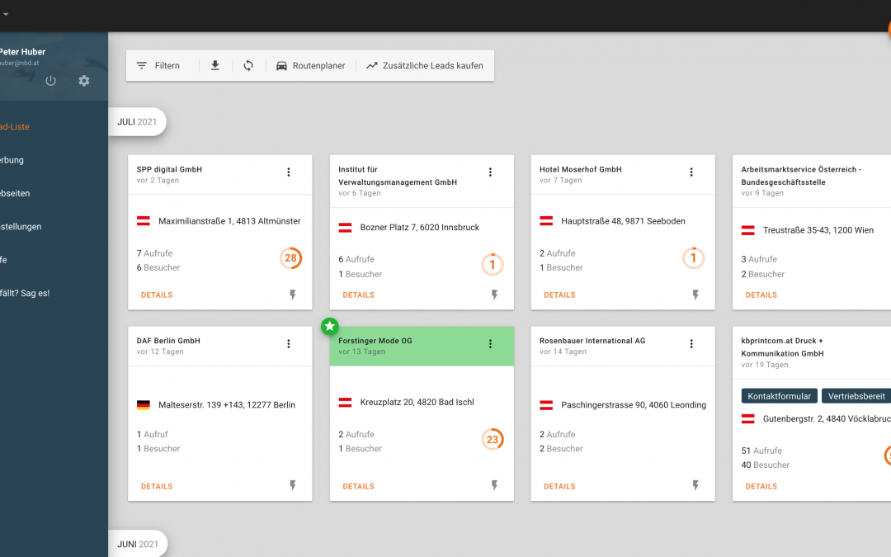This screenshot has width=891, height=557.
Task: Open DETAILS of Forstinger Mode OG
Action: point(359,487)
